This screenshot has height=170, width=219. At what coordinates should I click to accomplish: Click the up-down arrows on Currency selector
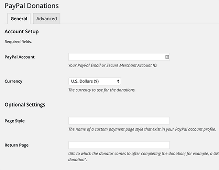pos(118,81)
